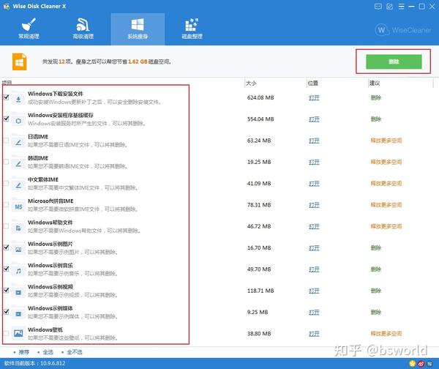Viewport: 439px width, 369px height.
Task: Sort by the 大小 size column header
Action: (251, 83)
